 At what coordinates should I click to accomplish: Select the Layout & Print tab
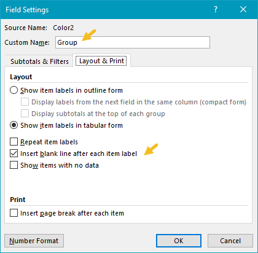pos(101,61)
